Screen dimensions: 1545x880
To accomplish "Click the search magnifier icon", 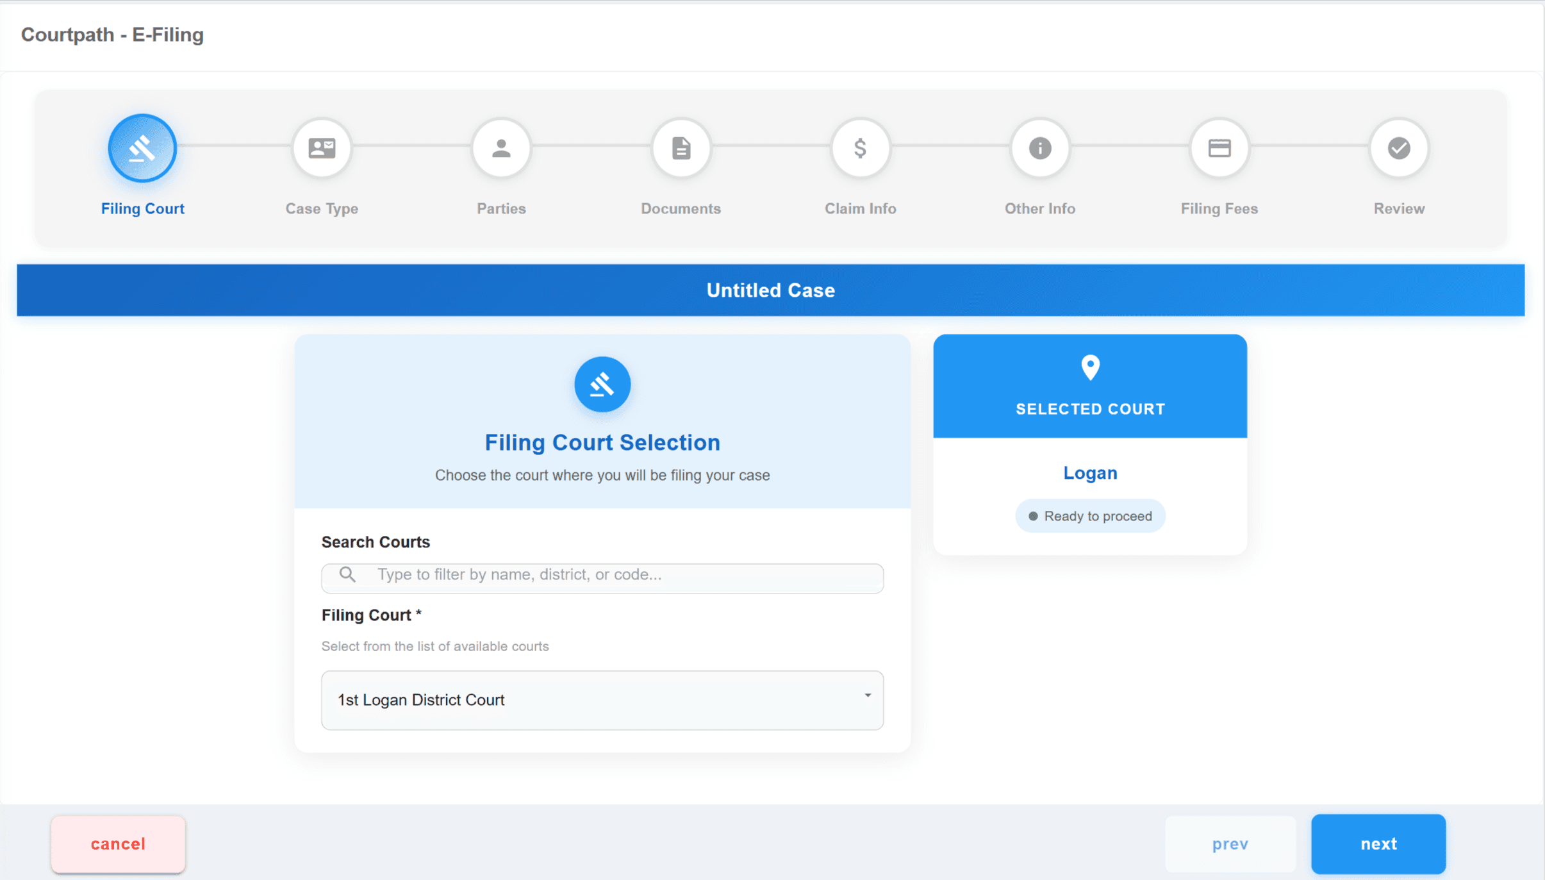I will [x=347, y=574].
